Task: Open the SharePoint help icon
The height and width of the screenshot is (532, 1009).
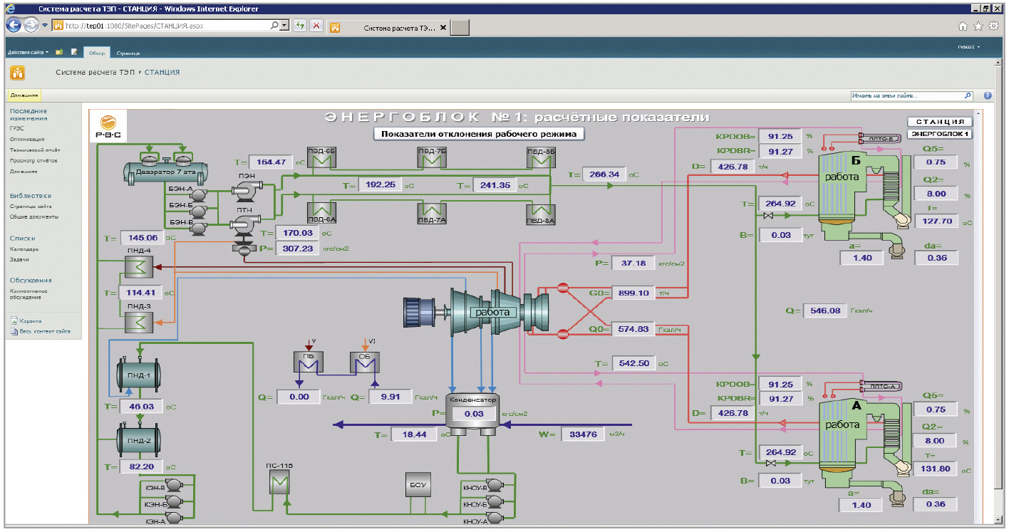Action: [x=988, y=95]
